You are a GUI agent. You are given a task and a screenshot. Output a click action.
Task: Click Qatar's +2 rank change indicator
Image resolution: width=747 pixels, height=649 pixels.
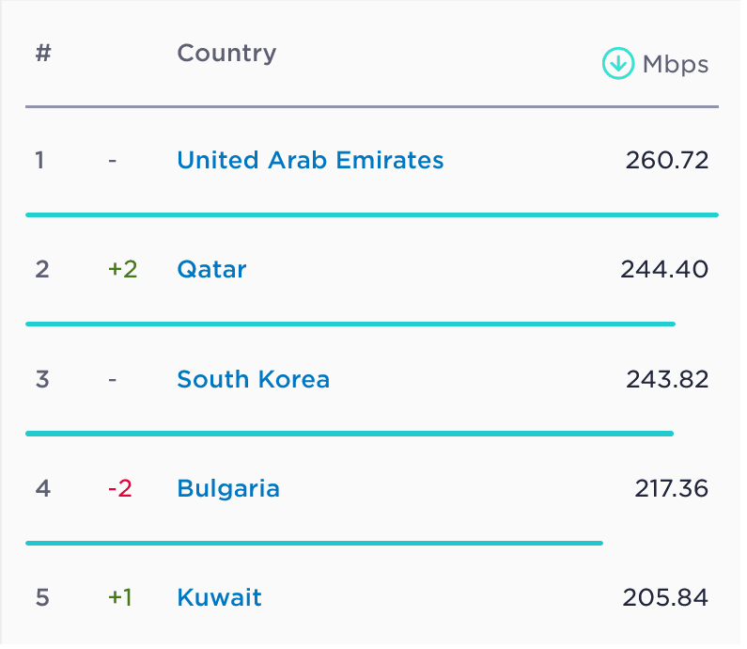point(122,270)
